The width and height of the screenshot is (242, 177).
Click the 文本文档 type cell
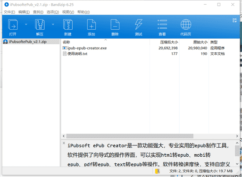(217, 54)
